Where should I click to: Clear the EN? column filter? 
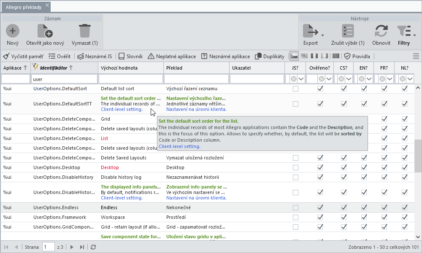pos(362,79)
